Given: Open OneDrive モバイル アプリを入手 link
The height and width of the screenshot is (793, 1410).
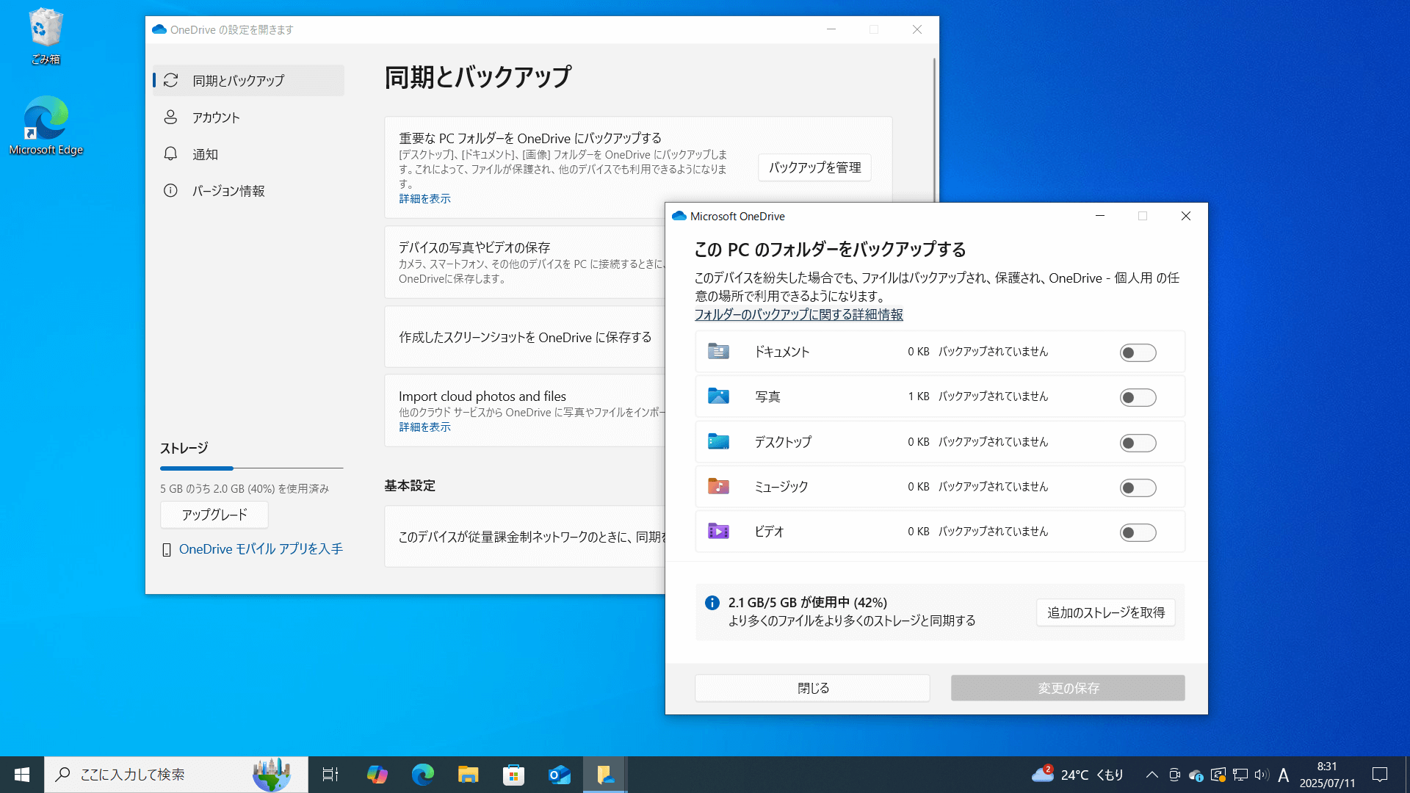Looking at the screenshot, I should (261, 549).
